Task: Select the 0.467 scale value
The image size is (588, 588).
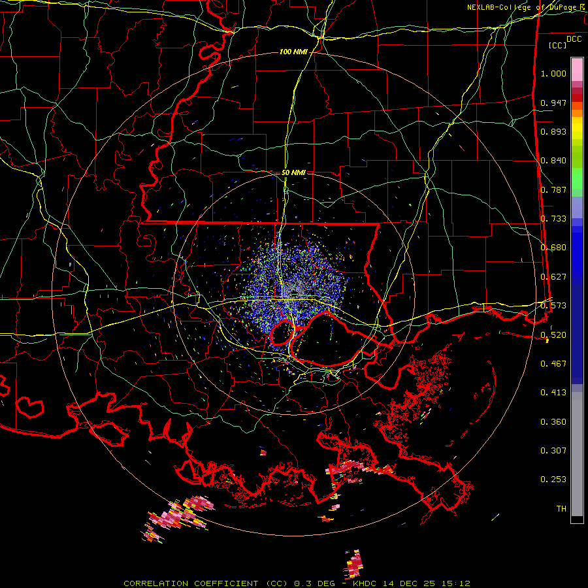Action: (553, 364)
